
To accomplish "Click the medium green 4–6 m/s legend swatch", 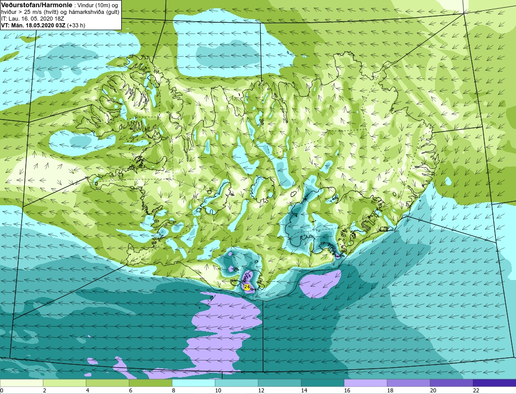I will [108, 383].
